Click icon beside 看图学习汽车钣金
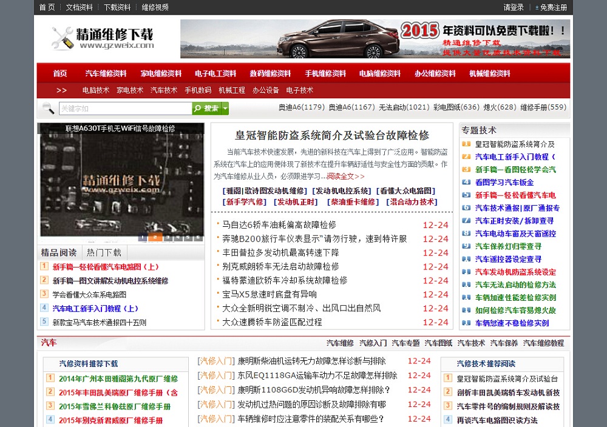This screenshot has height=427, width=607. pyautogui.click(x=466, y=182)
